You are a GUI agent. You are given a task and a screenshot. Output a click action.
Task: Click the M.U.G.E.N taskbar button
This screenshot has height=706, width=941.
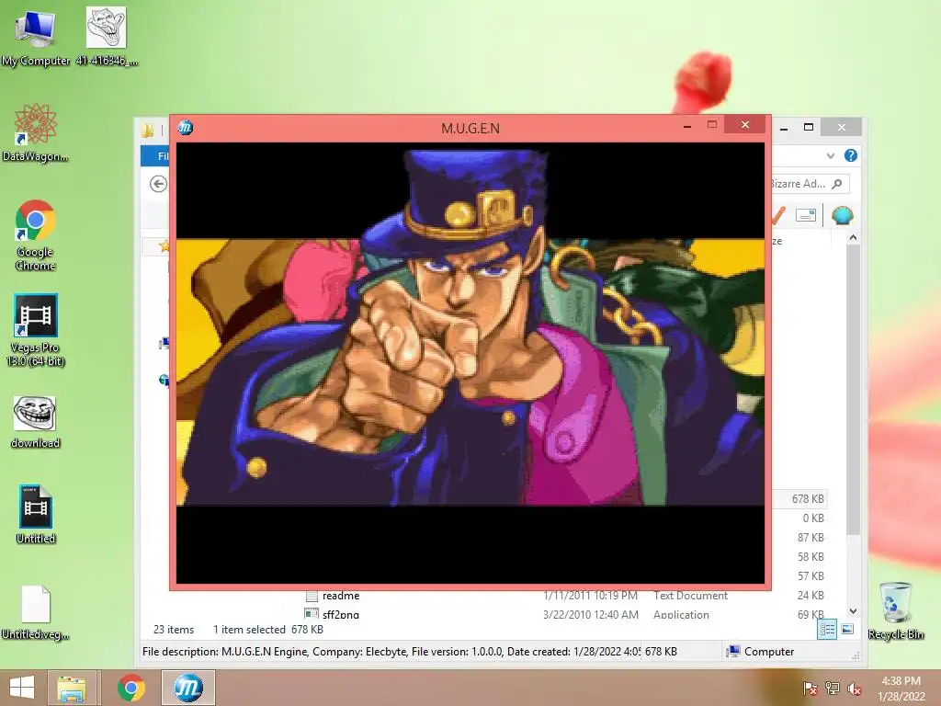(x=188, y=688)
